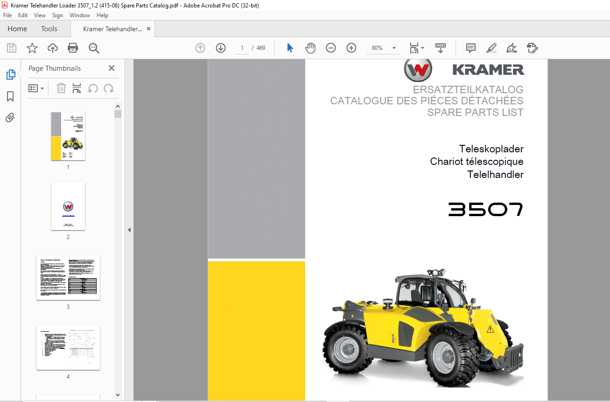Open the Attachments paperclip panel

pos(10,117)
